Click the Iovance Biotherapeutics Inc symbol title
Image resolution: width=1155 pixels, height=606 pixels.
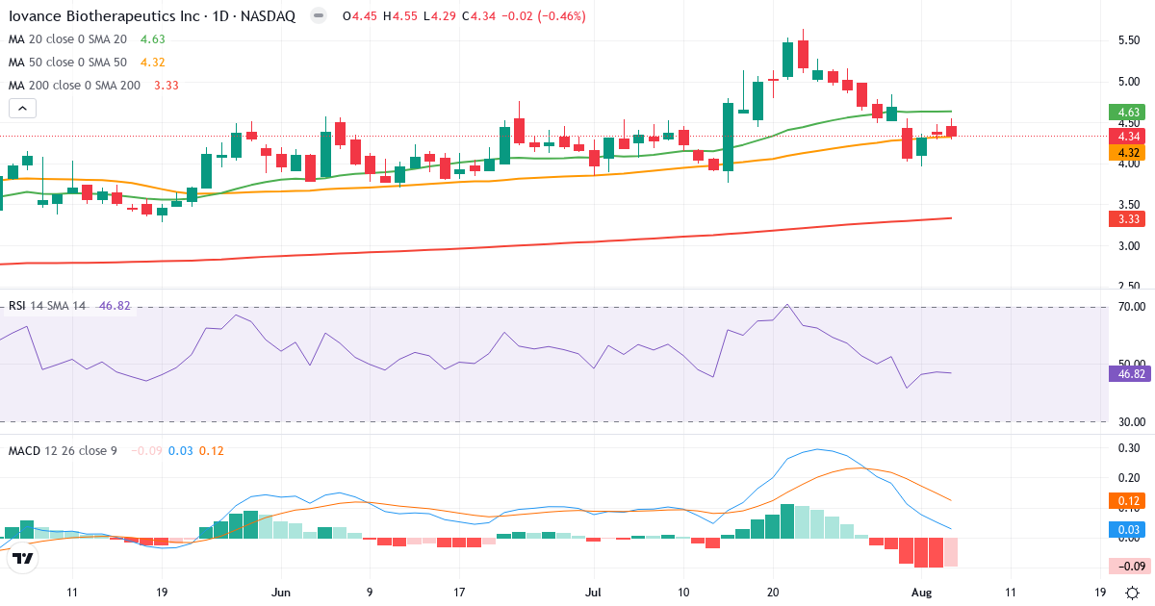[x=154, y=16]
